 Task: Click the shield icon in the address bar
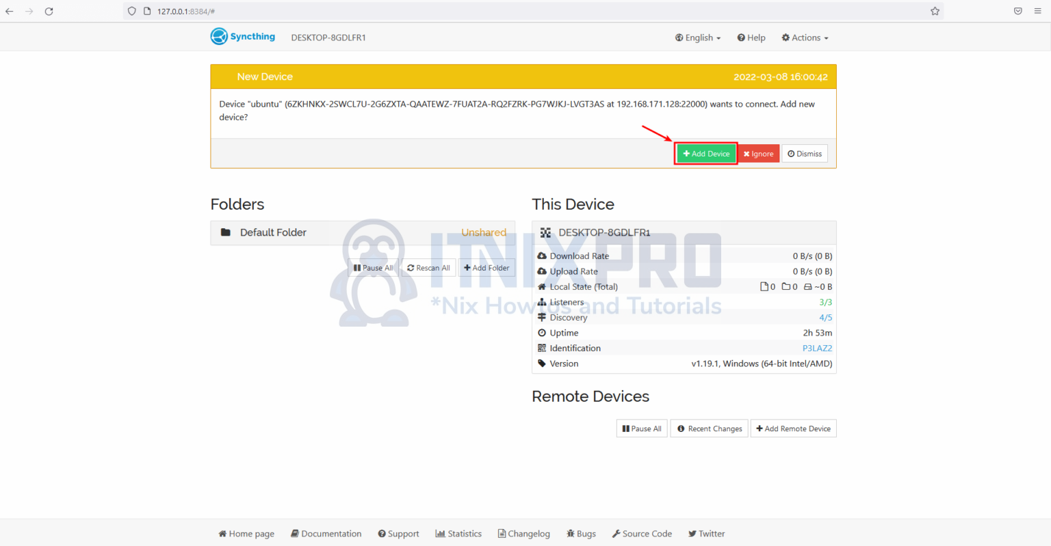131,11
